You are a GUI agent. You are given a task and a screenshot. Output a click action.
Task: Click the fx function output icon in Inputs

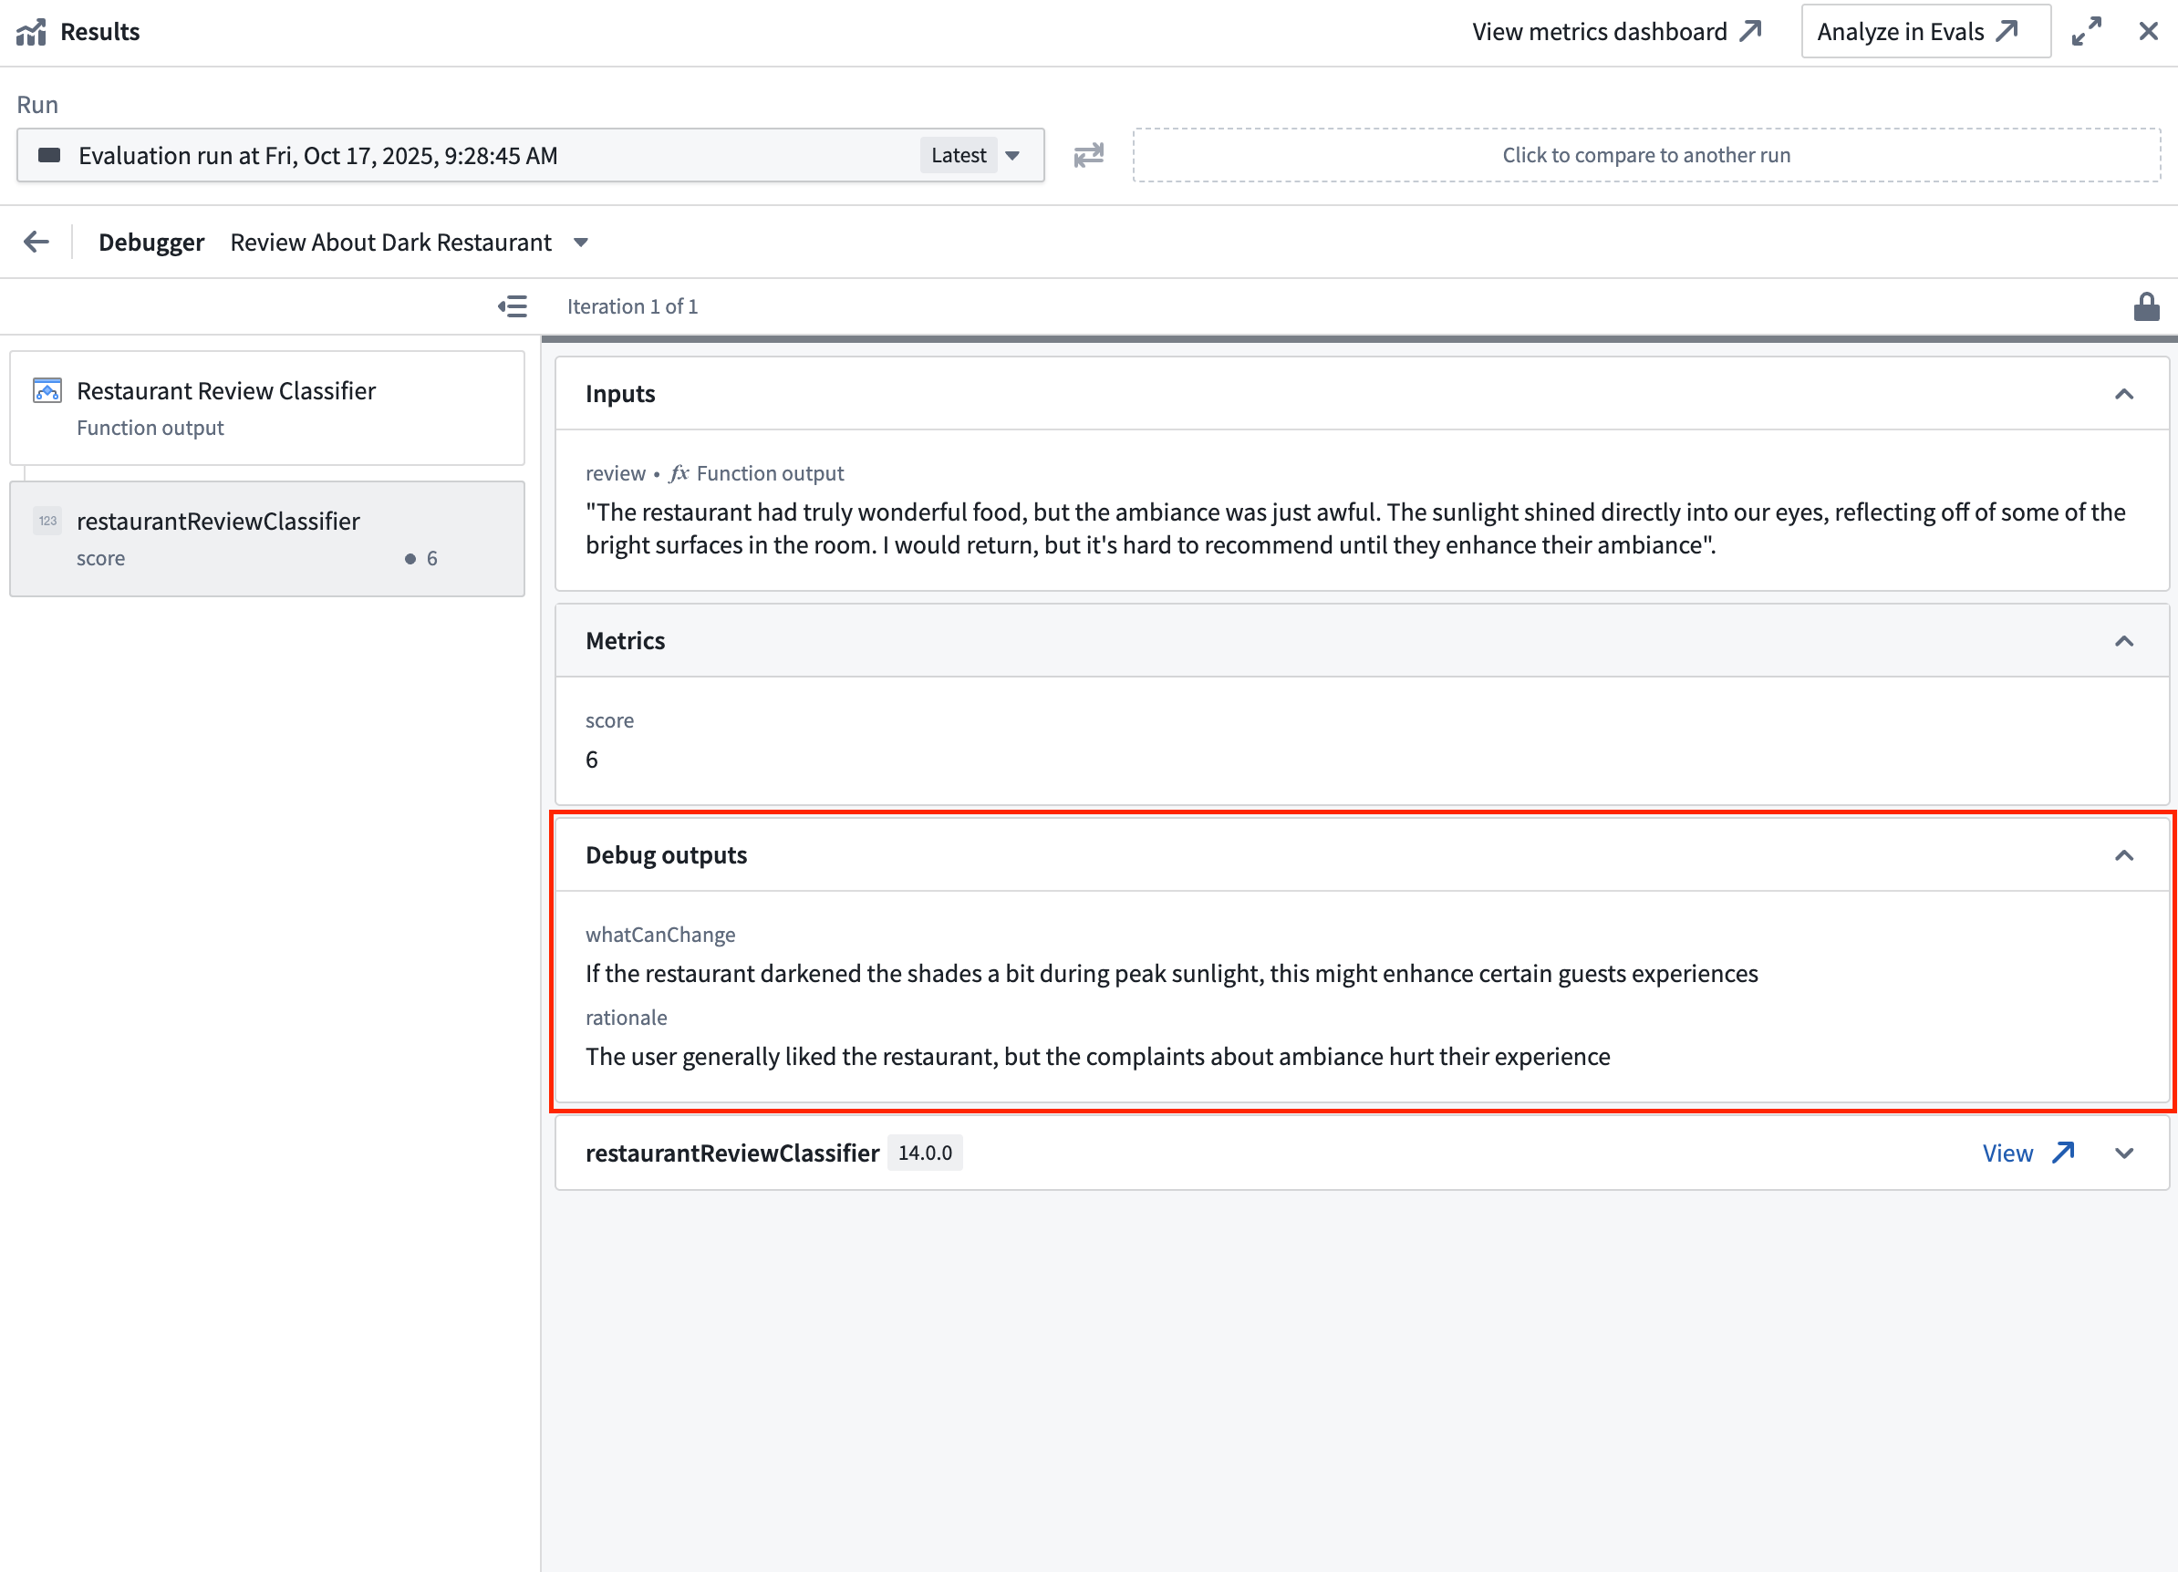678,472
